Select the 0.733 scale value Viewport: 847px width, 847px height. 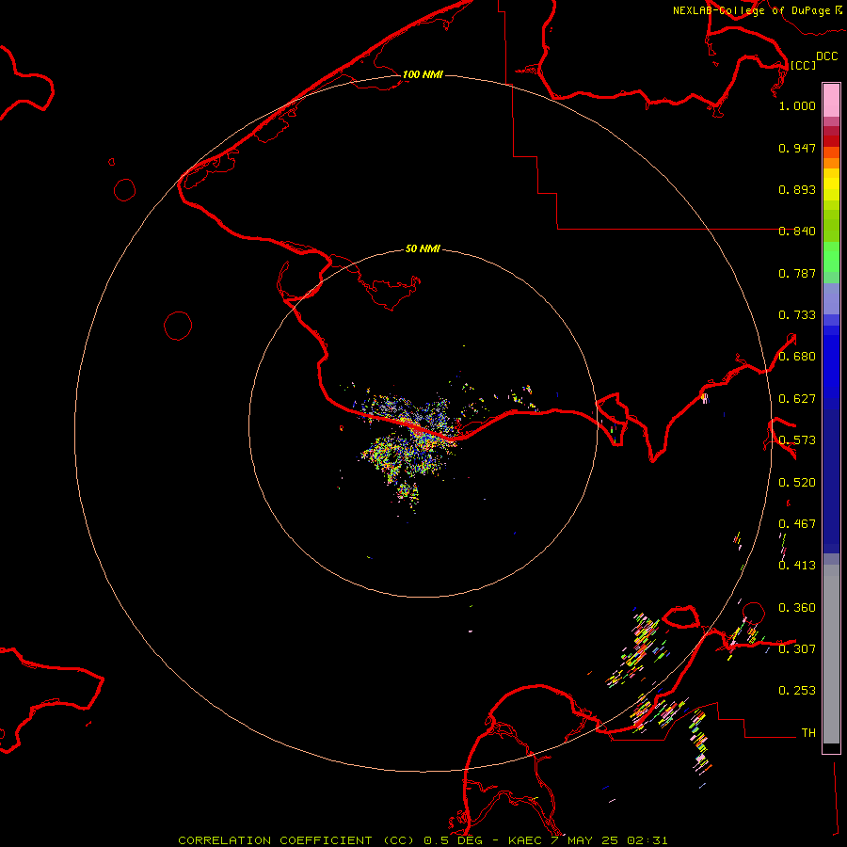[797, 315]
